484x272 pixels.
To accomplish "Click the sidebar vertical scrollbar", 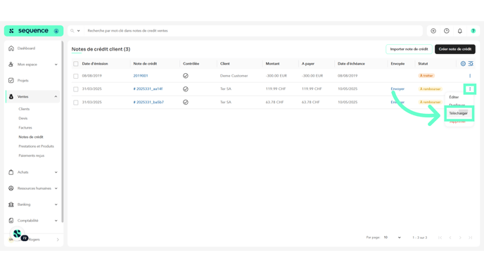I will (x=63, y=131).
